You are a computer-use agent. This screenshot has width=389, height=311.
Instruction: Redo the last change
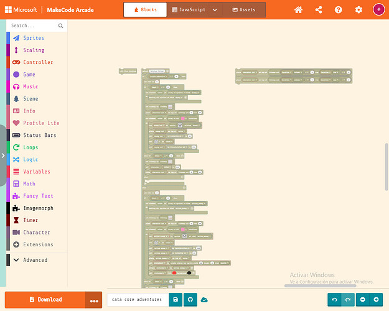click(x=348, y=300)
